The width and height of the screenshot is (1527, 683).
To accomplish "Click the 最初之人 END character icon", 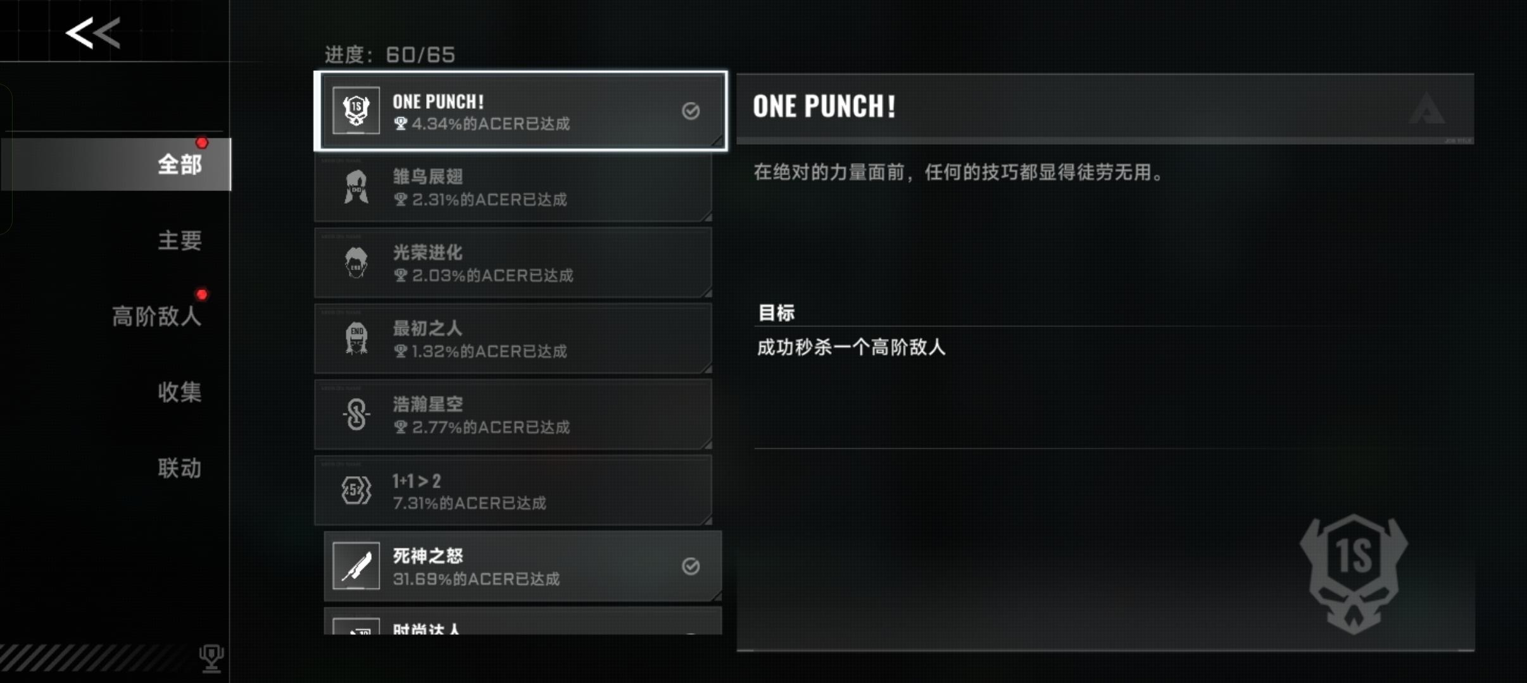I will (x=356, y=338).
